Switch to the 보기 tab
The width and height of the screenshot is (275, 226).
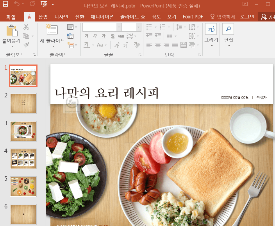pyautogui.click(x=171, y=17)
